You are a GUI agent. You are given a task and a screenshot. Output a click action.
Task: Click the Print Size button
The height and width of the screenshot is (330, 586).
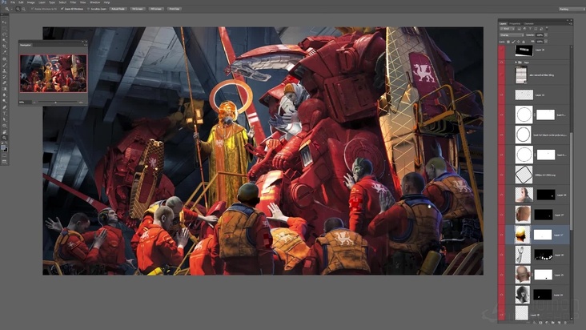point(175,9)
